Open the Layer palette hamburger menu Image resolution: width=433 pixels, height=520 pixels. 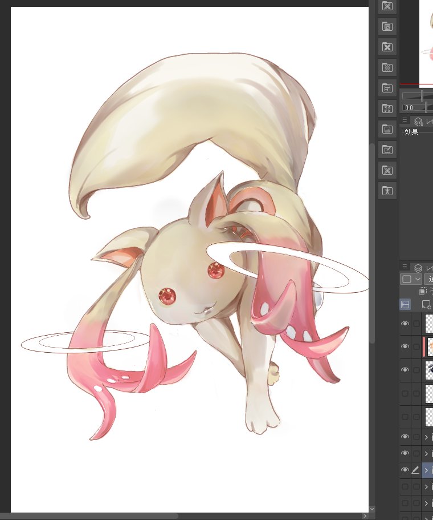tap(405, 267)
